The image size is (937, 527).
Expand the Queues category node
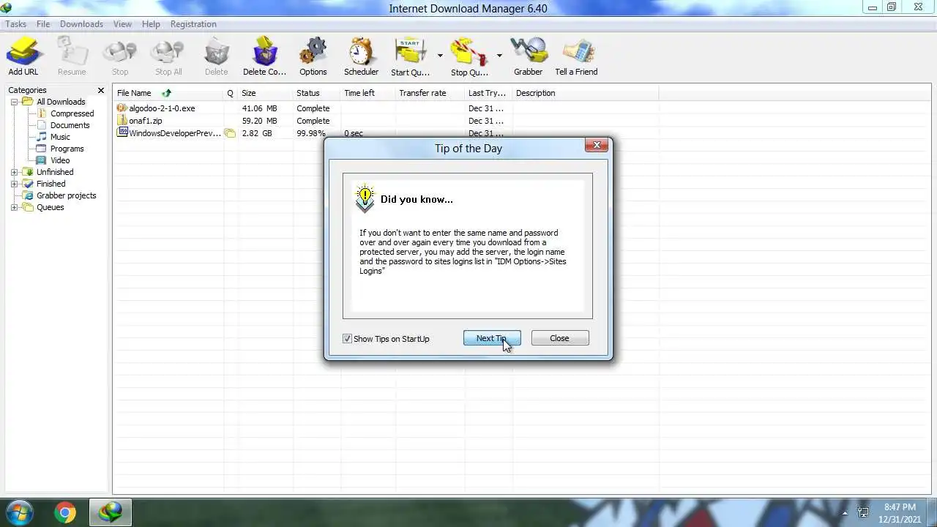(x=14, y=207)
